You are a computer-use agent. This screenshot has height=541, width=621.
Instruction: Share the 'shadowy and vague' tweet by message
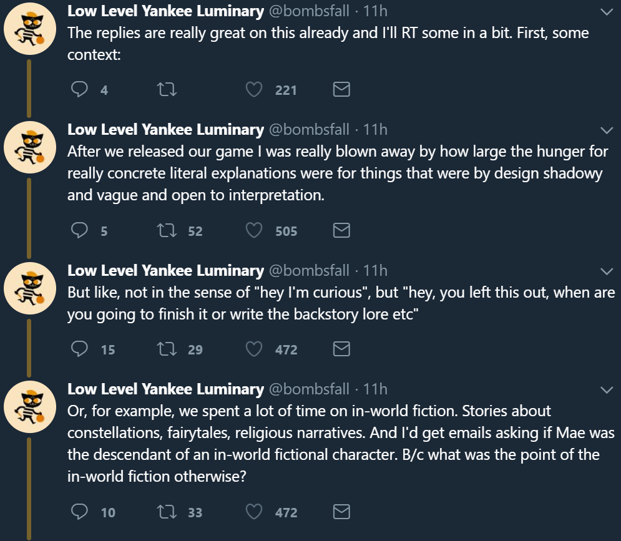(x=341, y=231)
